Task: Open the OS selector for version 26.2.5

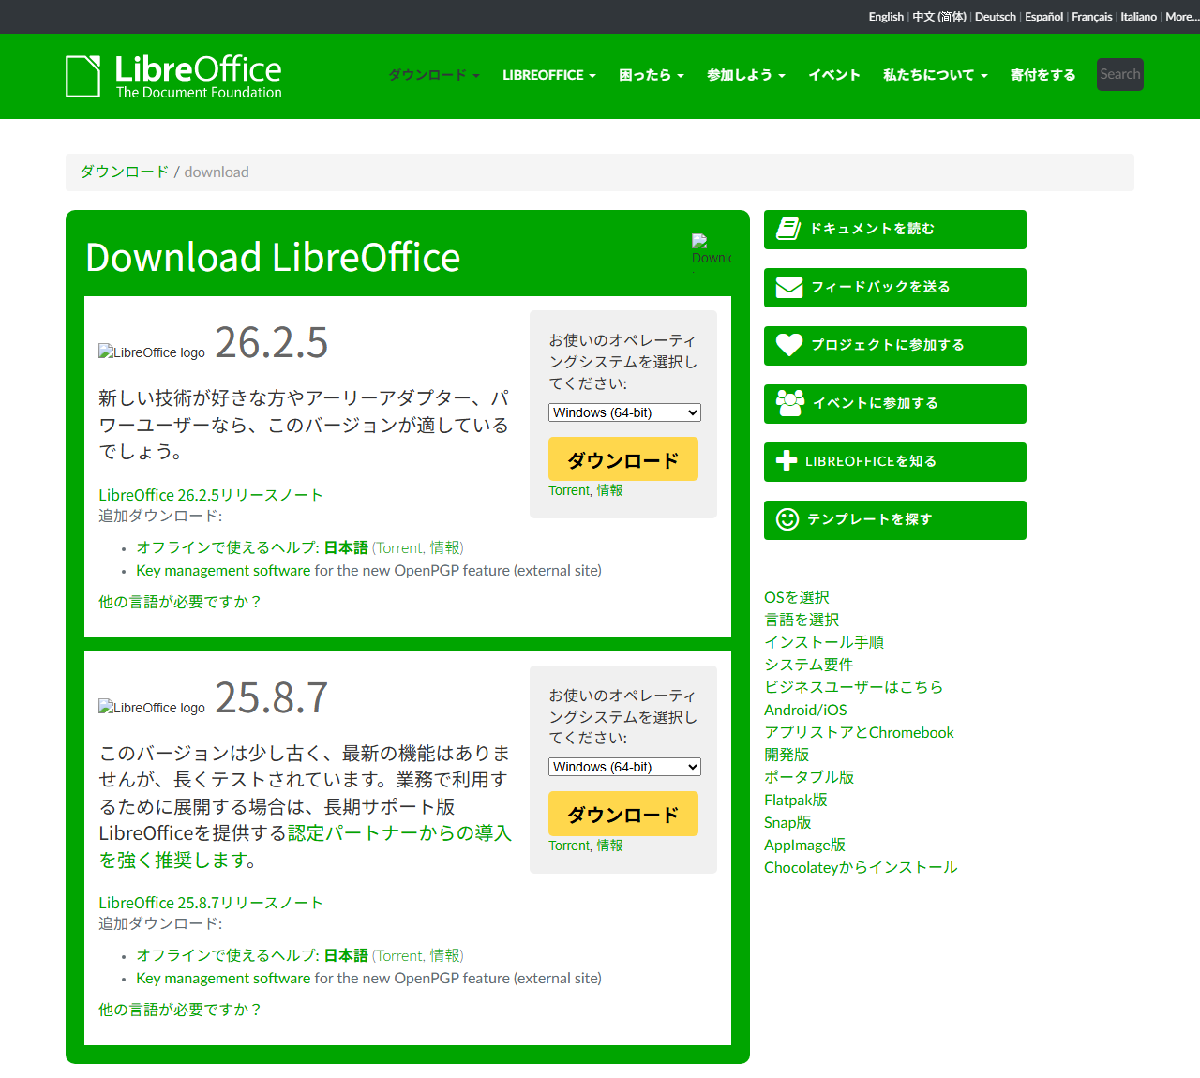Action: coord(624,412)
